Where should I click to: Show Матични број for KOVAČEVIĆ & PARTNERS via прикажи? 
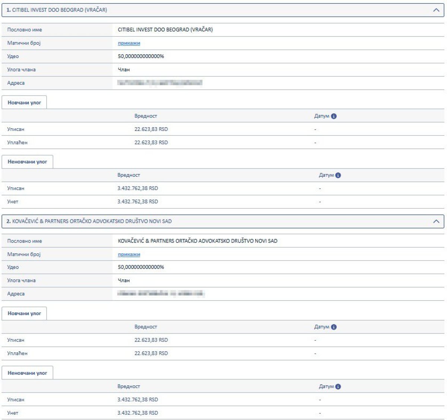pos(129,254)
